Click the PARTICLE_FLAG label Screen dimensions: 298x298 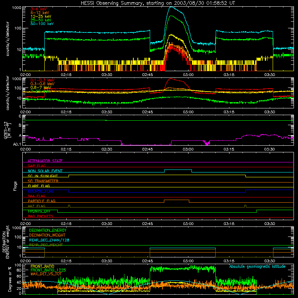click(42, 201)
